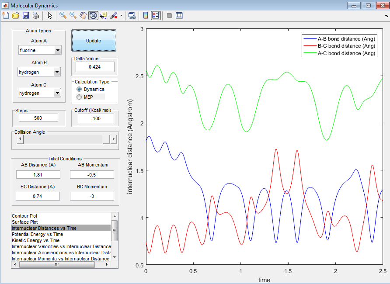Open the Atom B hydrogen dropdown
Screen dimensions: 390x284
tap(57, 72)
